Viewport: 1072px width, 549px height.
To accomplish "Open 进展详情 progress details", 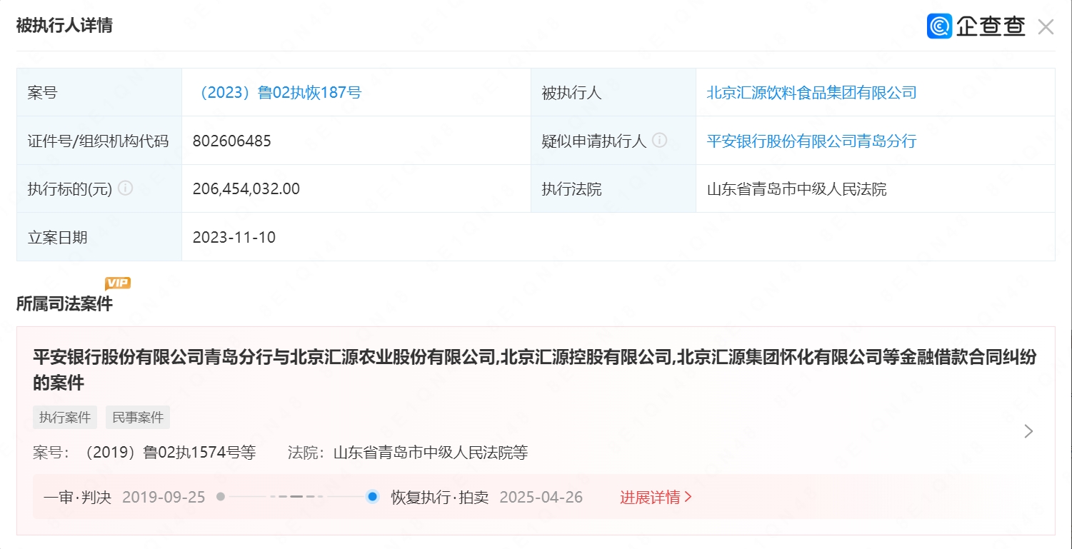I will click(x=656, y=497).
